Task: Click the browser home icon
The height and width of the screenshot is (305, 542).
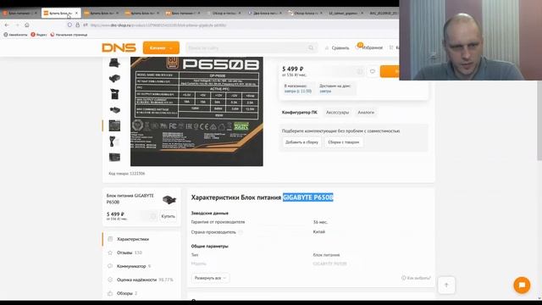Action: point(27,25)
